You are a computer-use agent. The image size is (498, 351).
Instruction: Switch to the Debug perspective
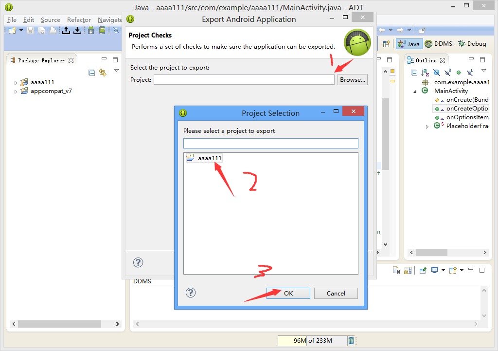[x=472, y=44]
